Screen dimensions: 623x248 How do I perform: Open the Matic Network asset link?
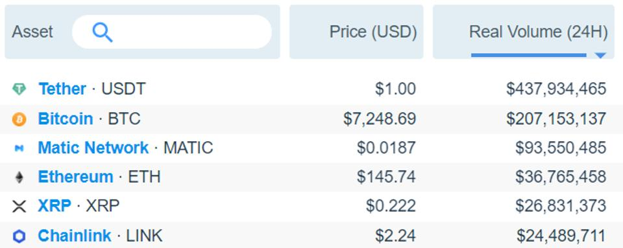(93, 148)
